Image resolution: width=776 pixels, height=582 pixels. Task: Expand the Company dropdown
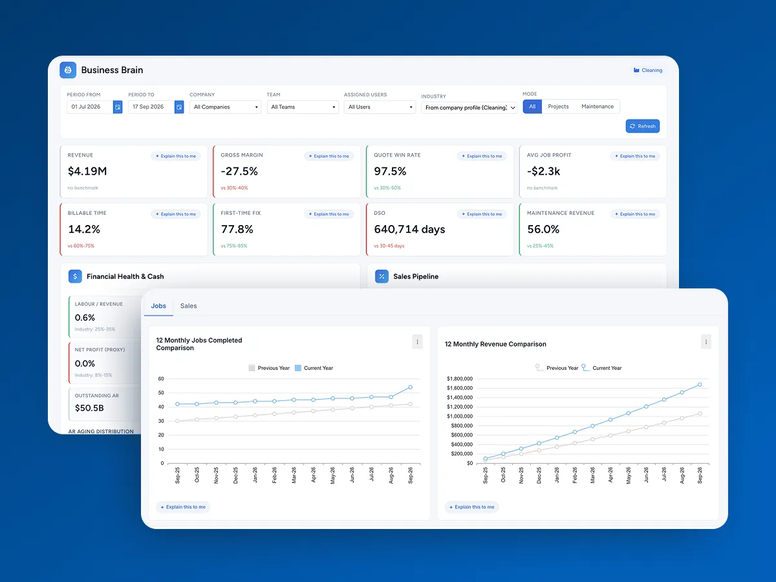coord(225,107)
